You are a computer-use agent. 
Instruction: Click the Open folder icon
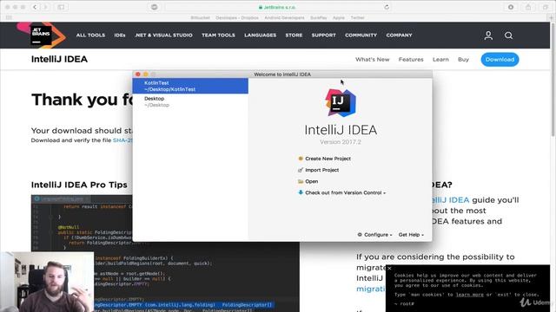tap(301, 181)
